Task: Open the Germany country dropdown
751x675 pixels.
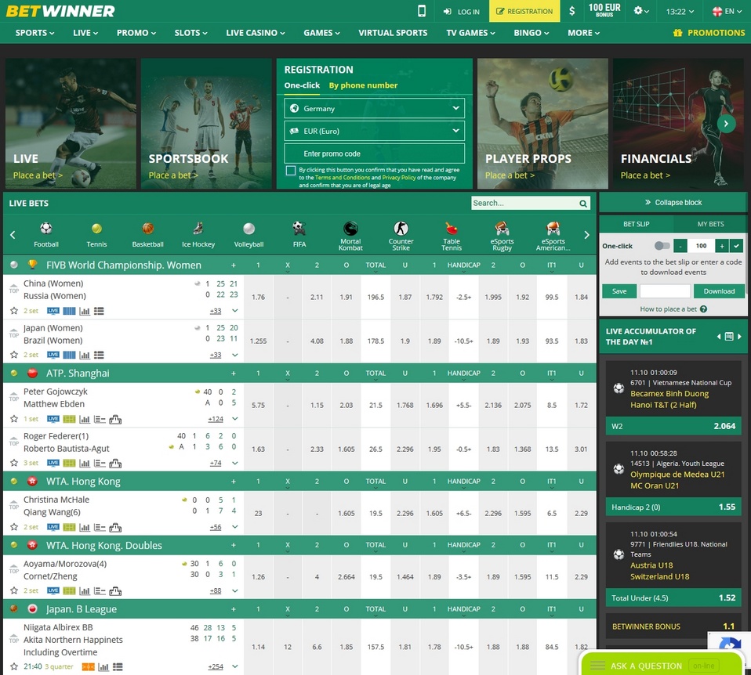Action: (x=375, y=109)
